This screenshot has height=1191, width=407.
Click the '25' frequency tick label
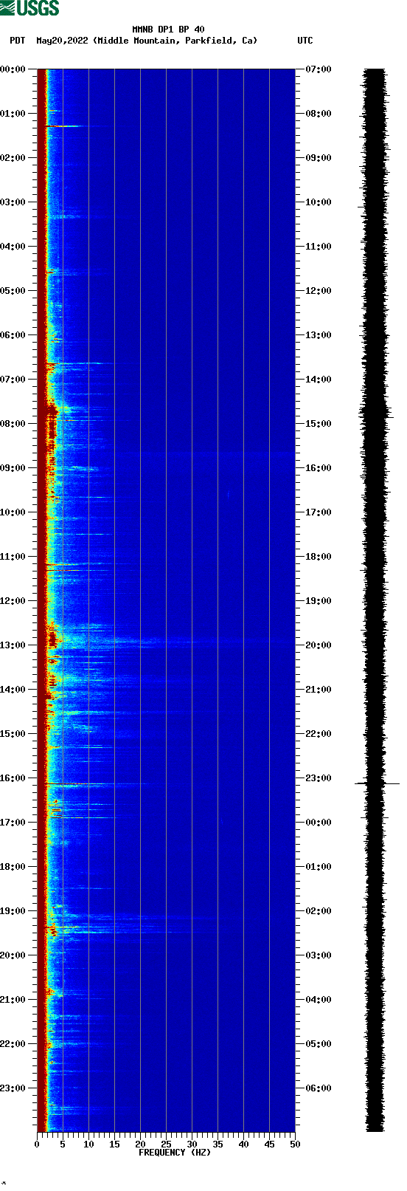[166, 1144]
